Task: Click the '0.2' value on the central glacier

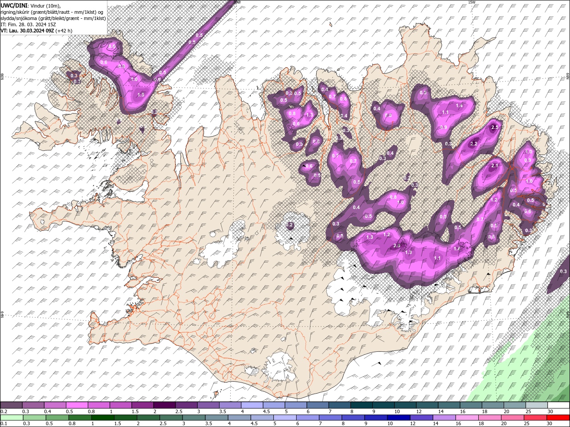Action: [x=290, y=225]
